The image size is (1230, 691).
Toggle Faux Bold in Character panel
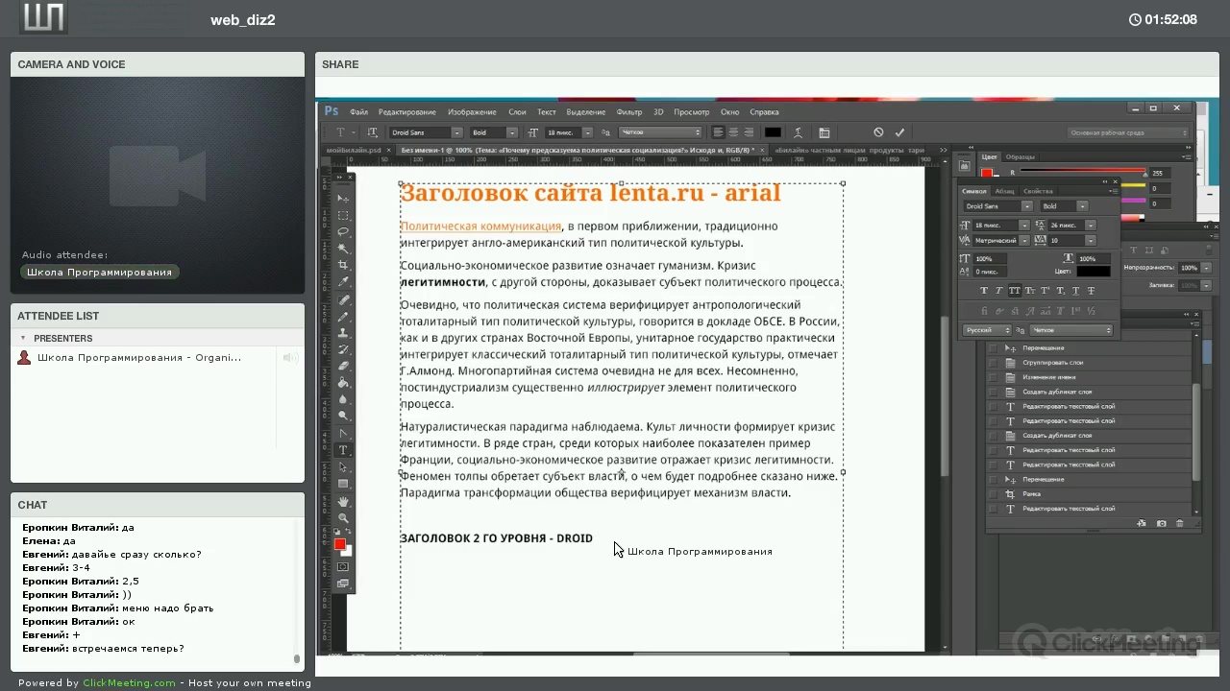click(x=984, y=291)
